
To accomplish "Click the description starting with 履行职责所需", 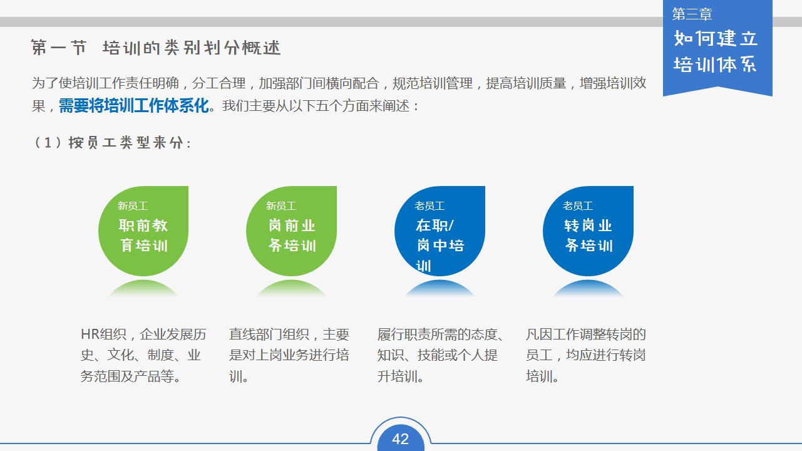I will (442, 356).
